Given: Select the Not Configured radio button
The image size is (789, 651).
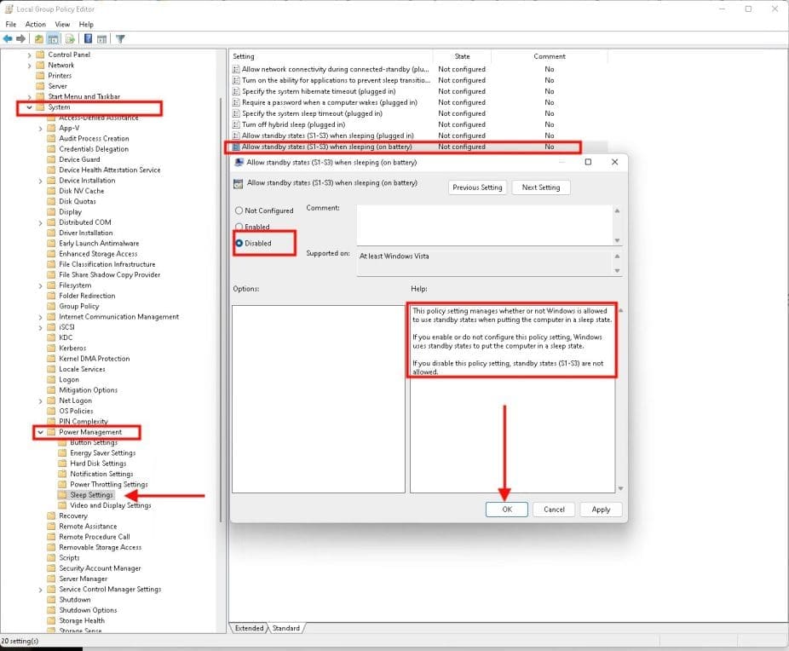Looking at the screenshot, I should coord(239,210).
